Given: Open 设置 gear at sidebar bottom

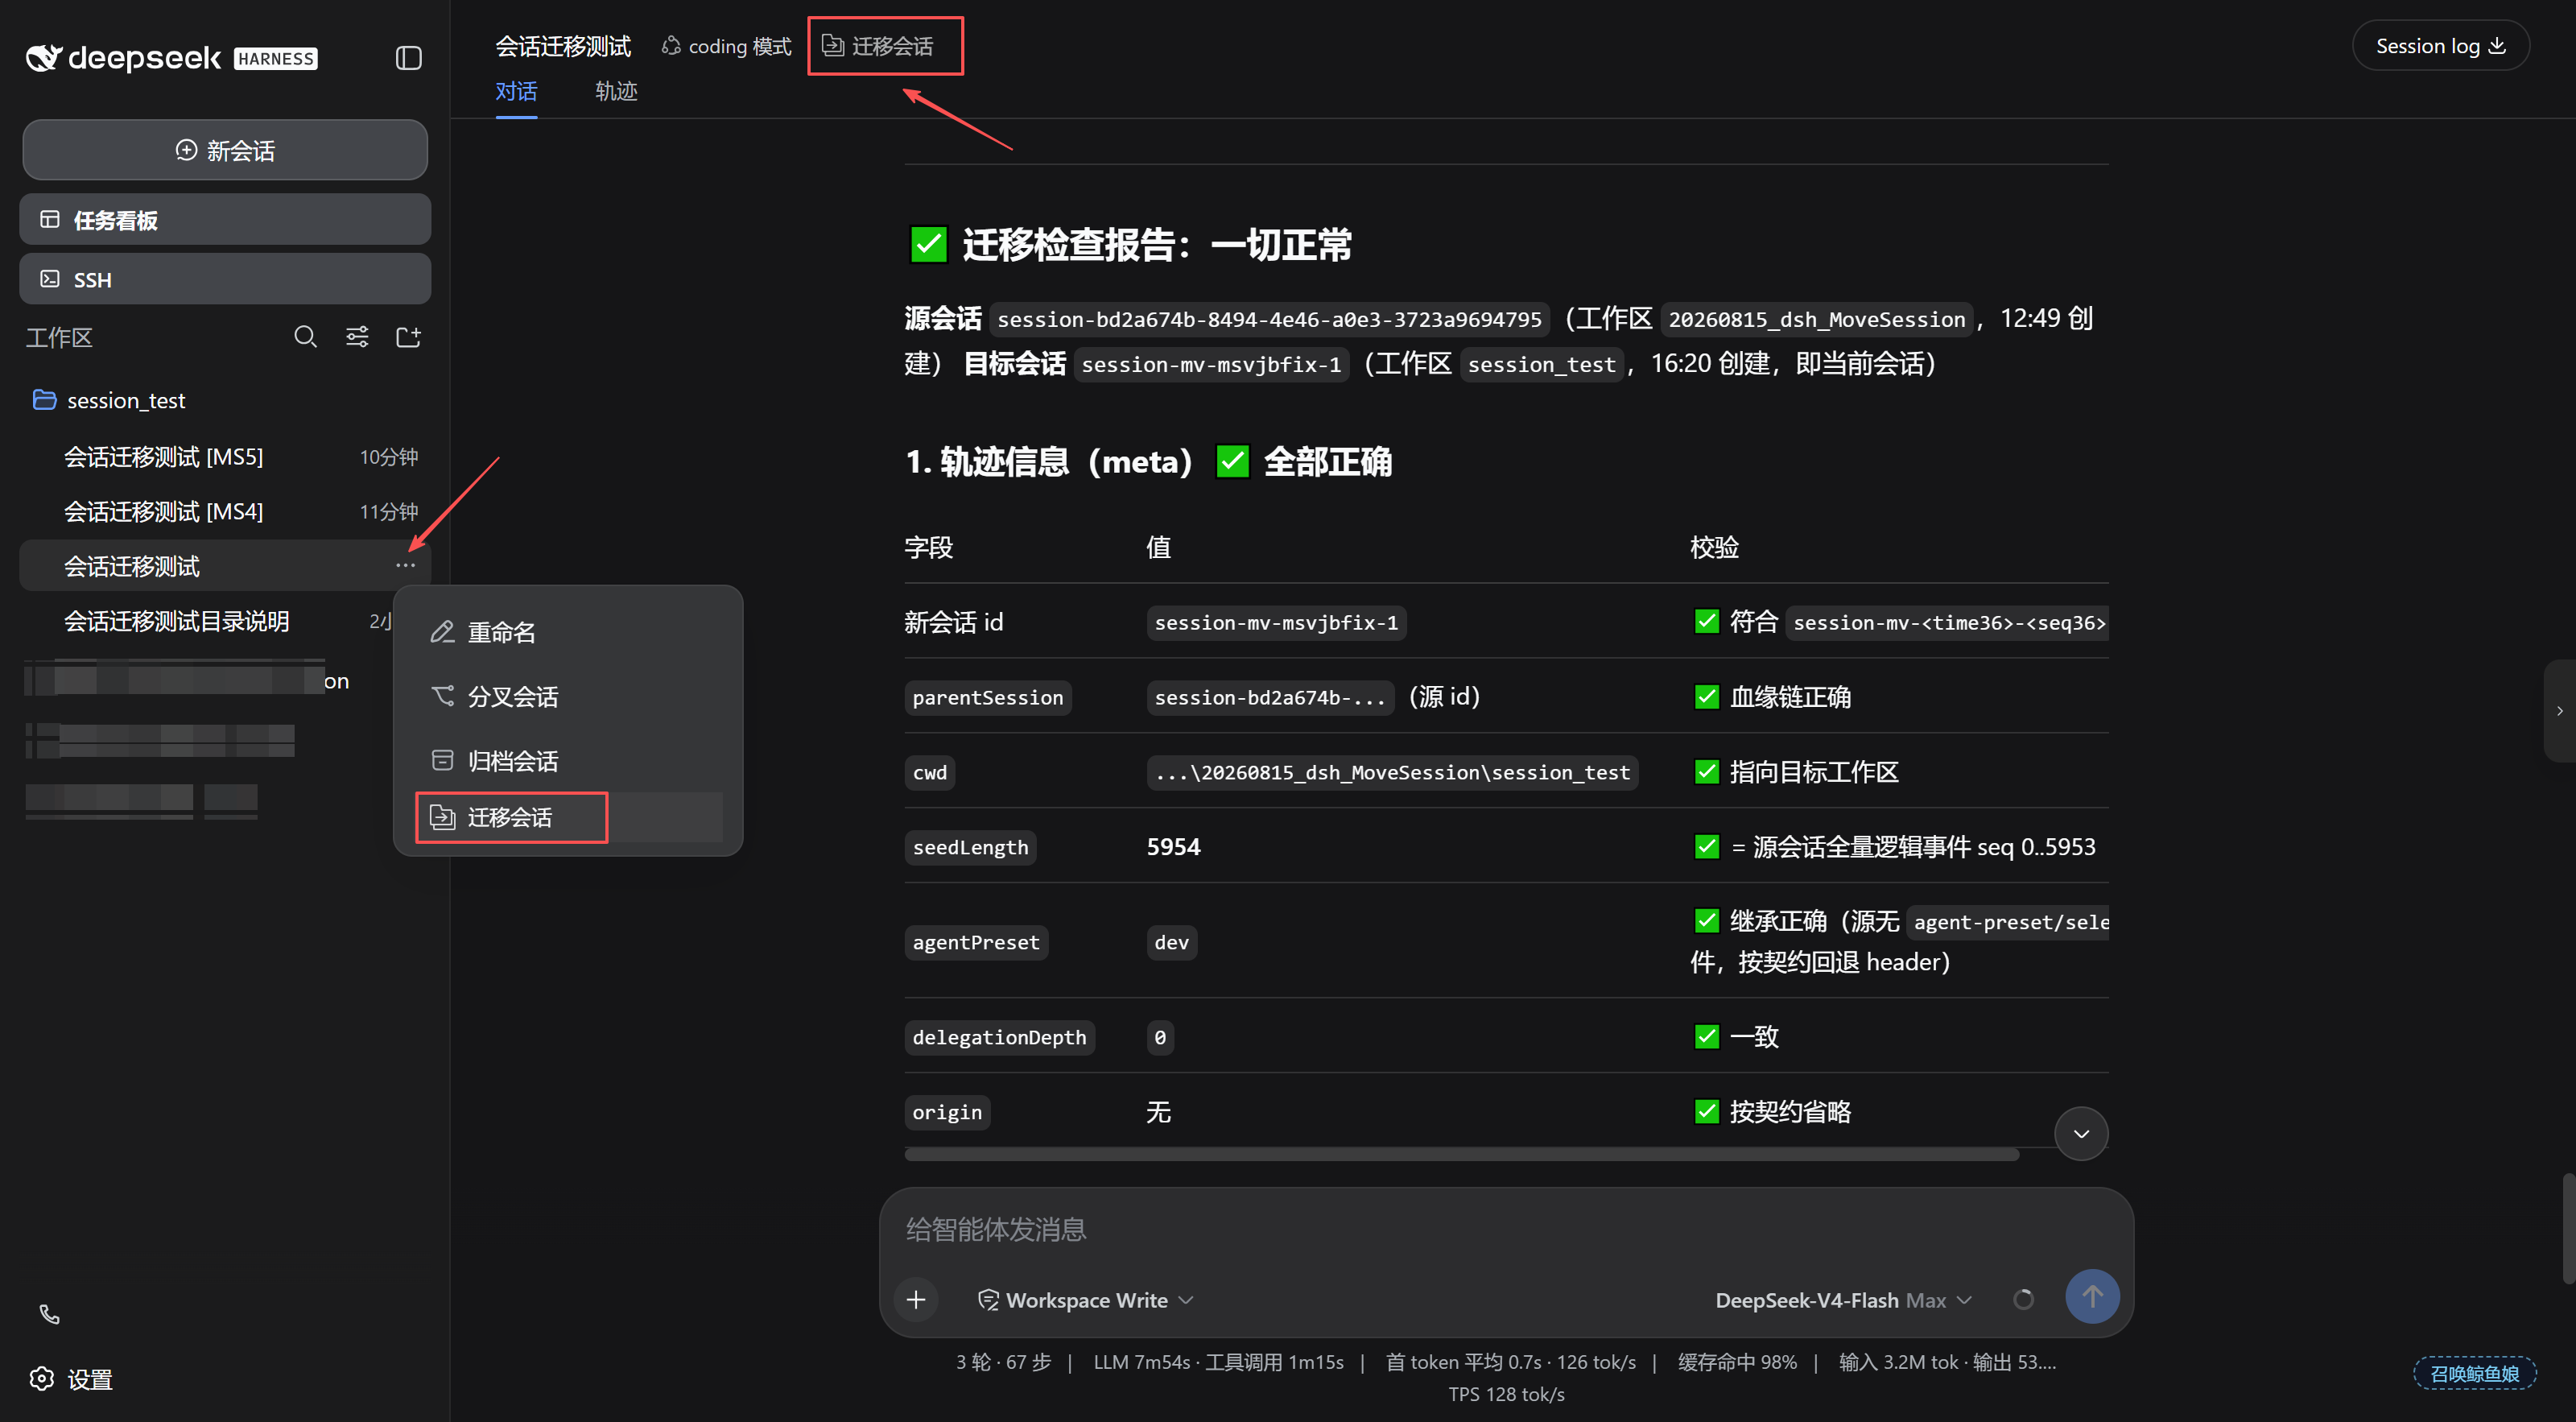Looking at the screenshot, I should coord(71,1379).
